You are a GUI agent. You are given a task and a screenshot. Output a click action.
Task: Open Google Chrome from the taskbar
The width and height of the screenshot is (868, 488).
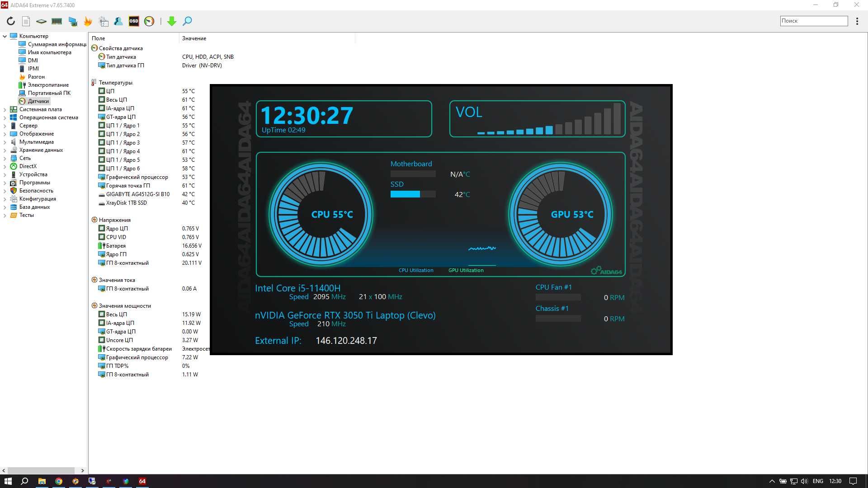click(x=58, y=481)
